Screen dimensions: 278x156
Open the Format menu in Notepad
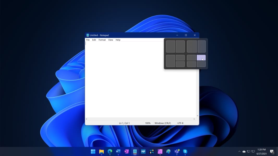(x=102, y=40)
